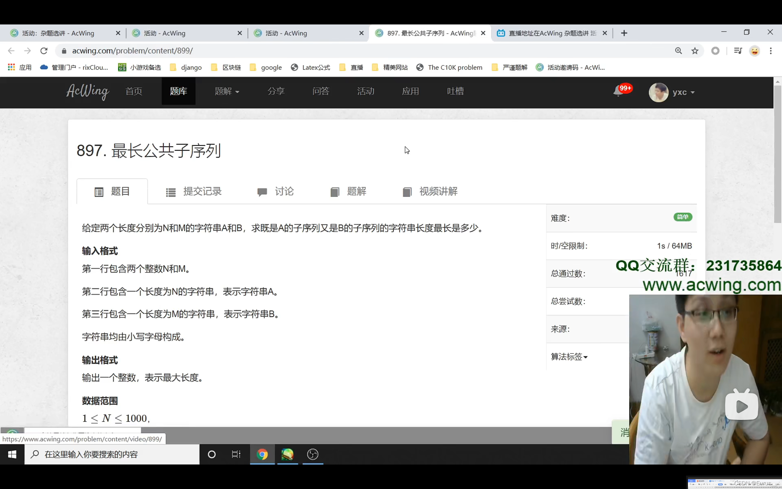Toggle the bookmark star in address bar
This screenshot has width=782, height=489.
695,50
